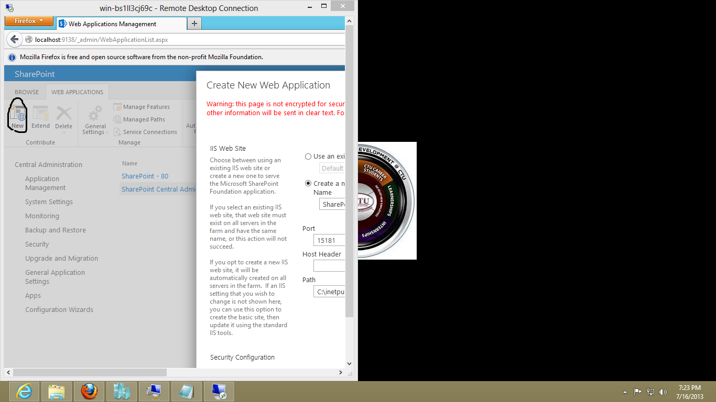Open Service Connections from the ribbon
716x402 pixels.
point(145,132)
